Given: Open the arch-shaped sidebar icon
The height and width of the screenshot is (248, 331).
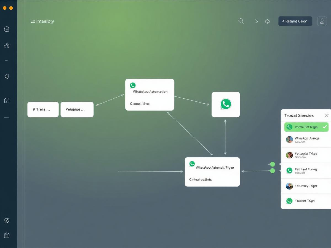Looking at the screenshot, I should pos(7,100).
